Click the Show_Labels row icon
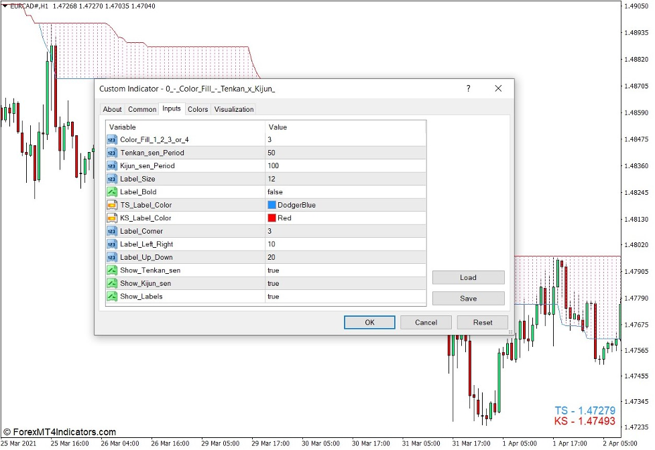The image size is (655, 450). pyautogui.click(x=112, y=297)
